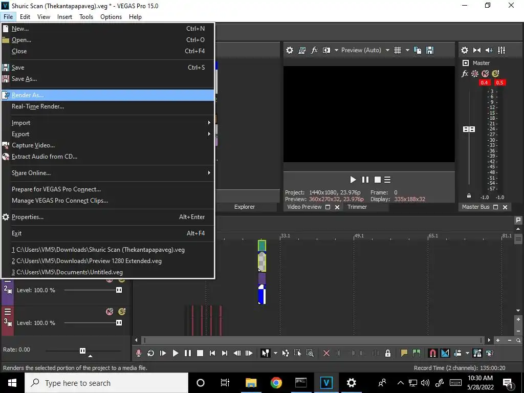Step to previous frame
This screenshot has height=393, width=524.
[x=237, y=353]
